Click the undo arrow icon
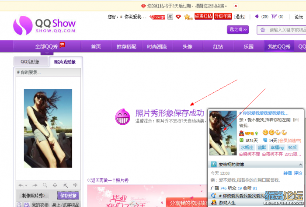 (x=21, y=185)
